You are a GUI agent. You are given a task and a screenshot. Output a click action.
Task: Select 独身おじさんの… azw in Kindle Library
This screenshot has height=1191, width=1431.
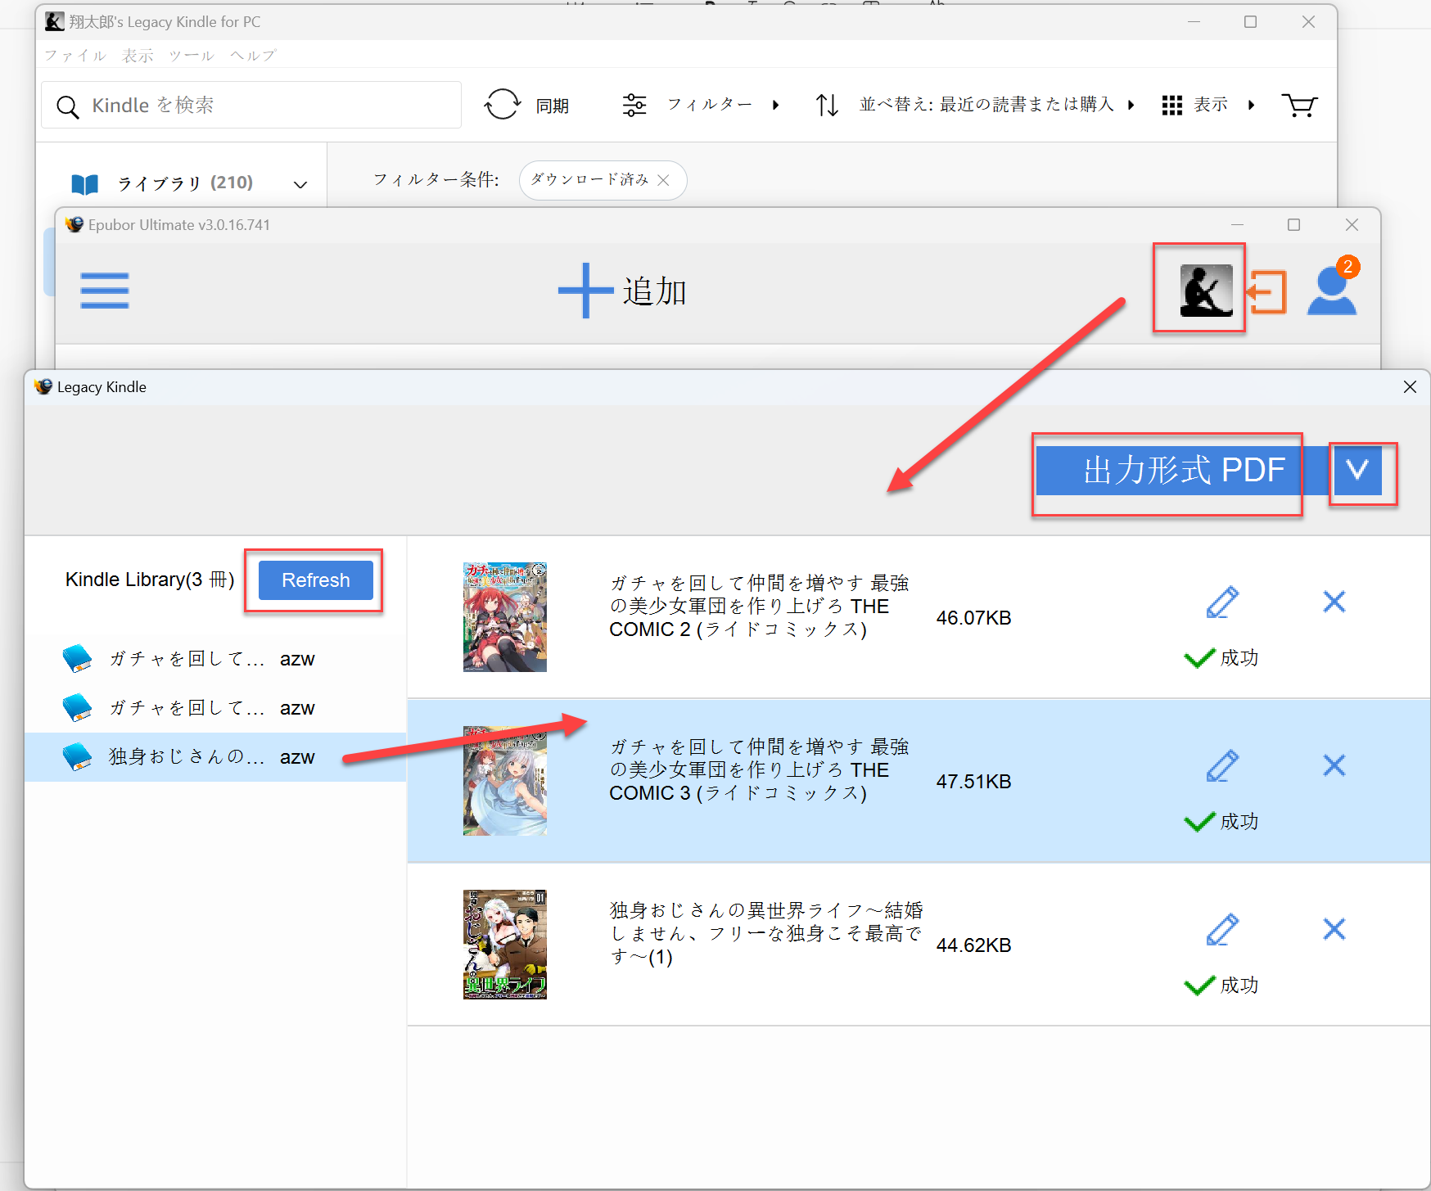click(215, 757)
